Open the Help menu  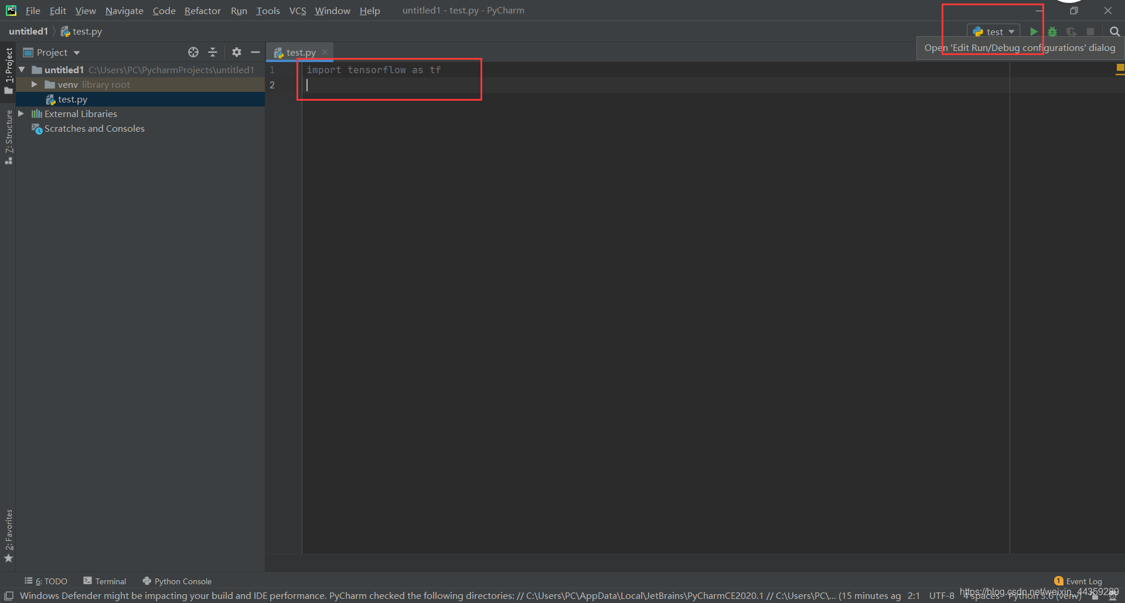point(370,11)
